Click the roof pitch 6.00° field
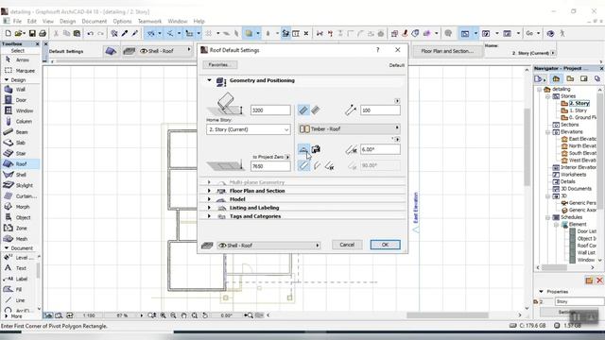Viewport: 605px width, 340px height. (x=380, y=149)
